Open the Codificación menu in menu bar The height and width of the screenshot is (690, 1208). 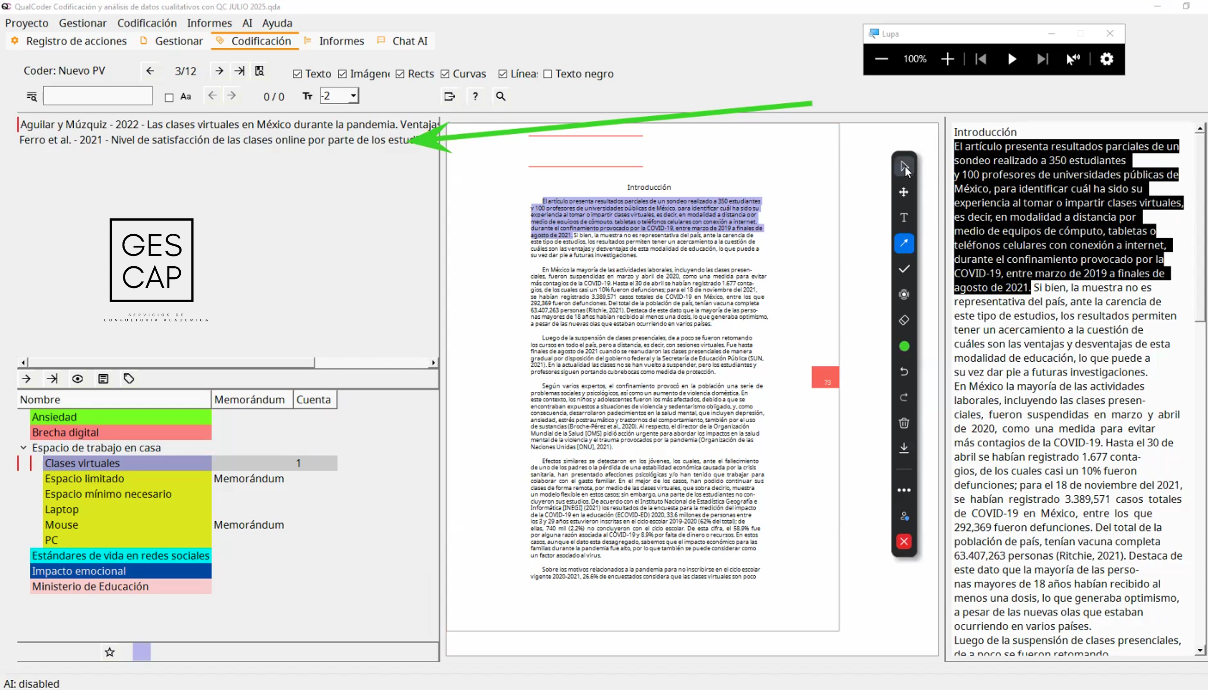tap(147, 23)
